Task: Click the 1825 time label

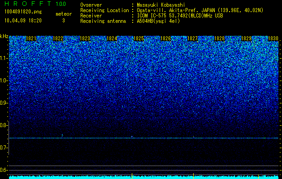Action: click(x=139, y=38)
